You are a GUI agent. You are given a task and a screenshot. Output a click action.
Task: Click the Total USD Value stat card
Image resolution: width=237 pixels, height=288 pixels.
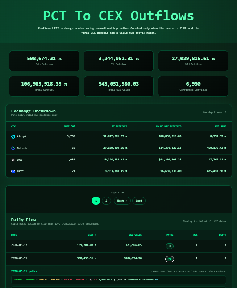(119, 86)
